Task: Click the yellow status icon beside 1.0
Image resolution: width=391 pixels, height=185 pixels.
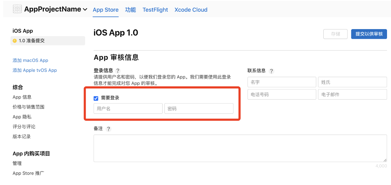Action: coord(15,41)
